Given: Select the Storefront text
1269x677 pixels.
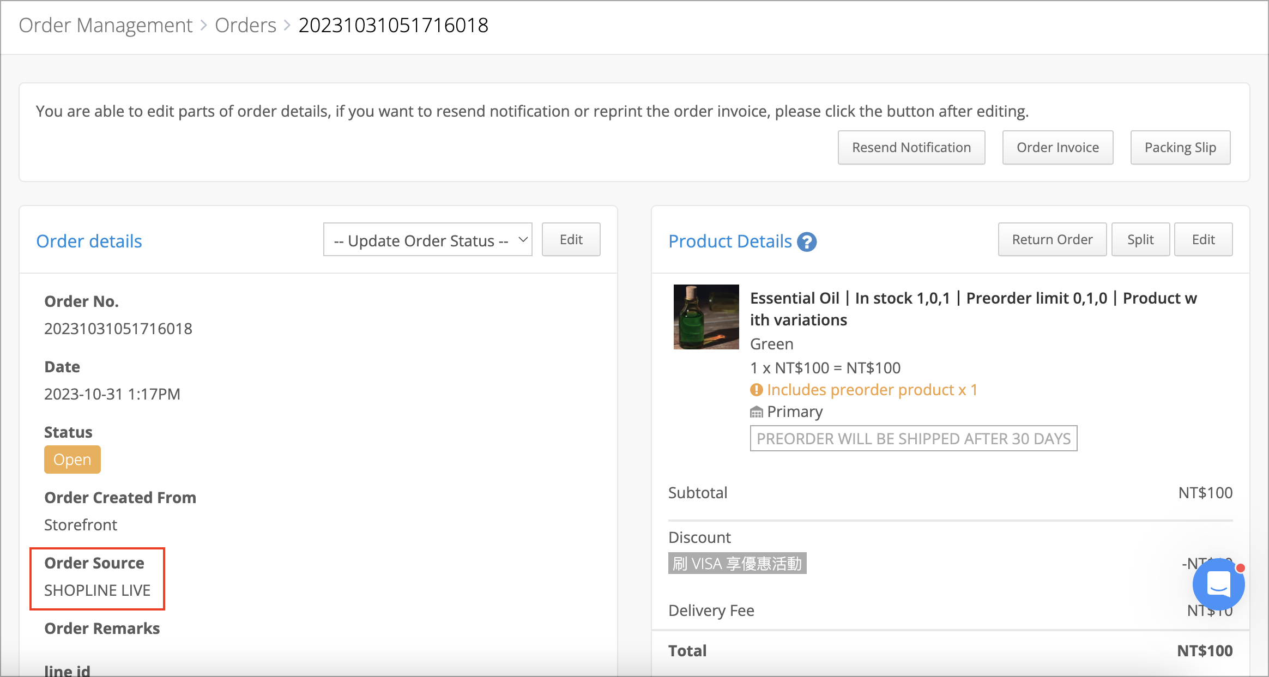Looking at the screenshot, I should pyautogui.click(x=81, y=525).
